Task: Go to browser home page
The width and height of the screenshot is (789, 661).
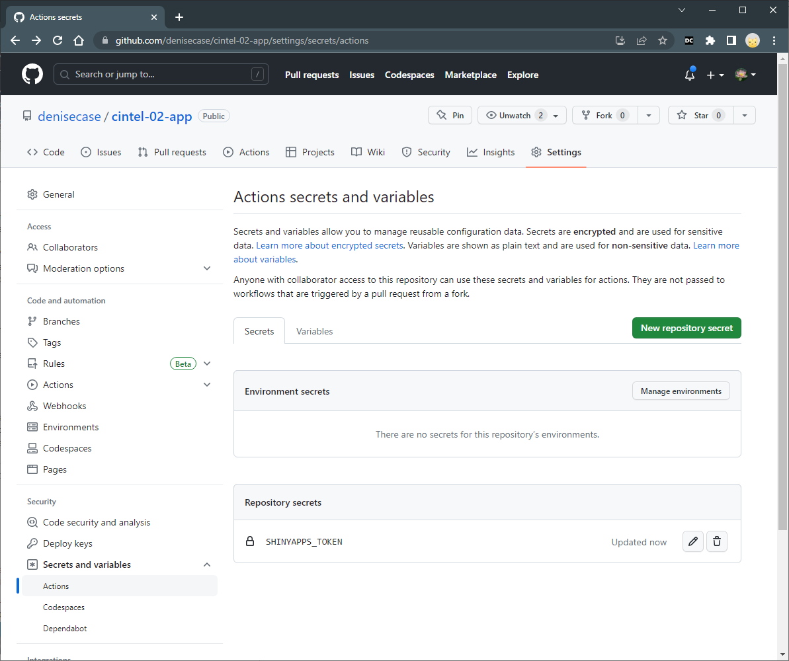Action: tap(79, 41)
